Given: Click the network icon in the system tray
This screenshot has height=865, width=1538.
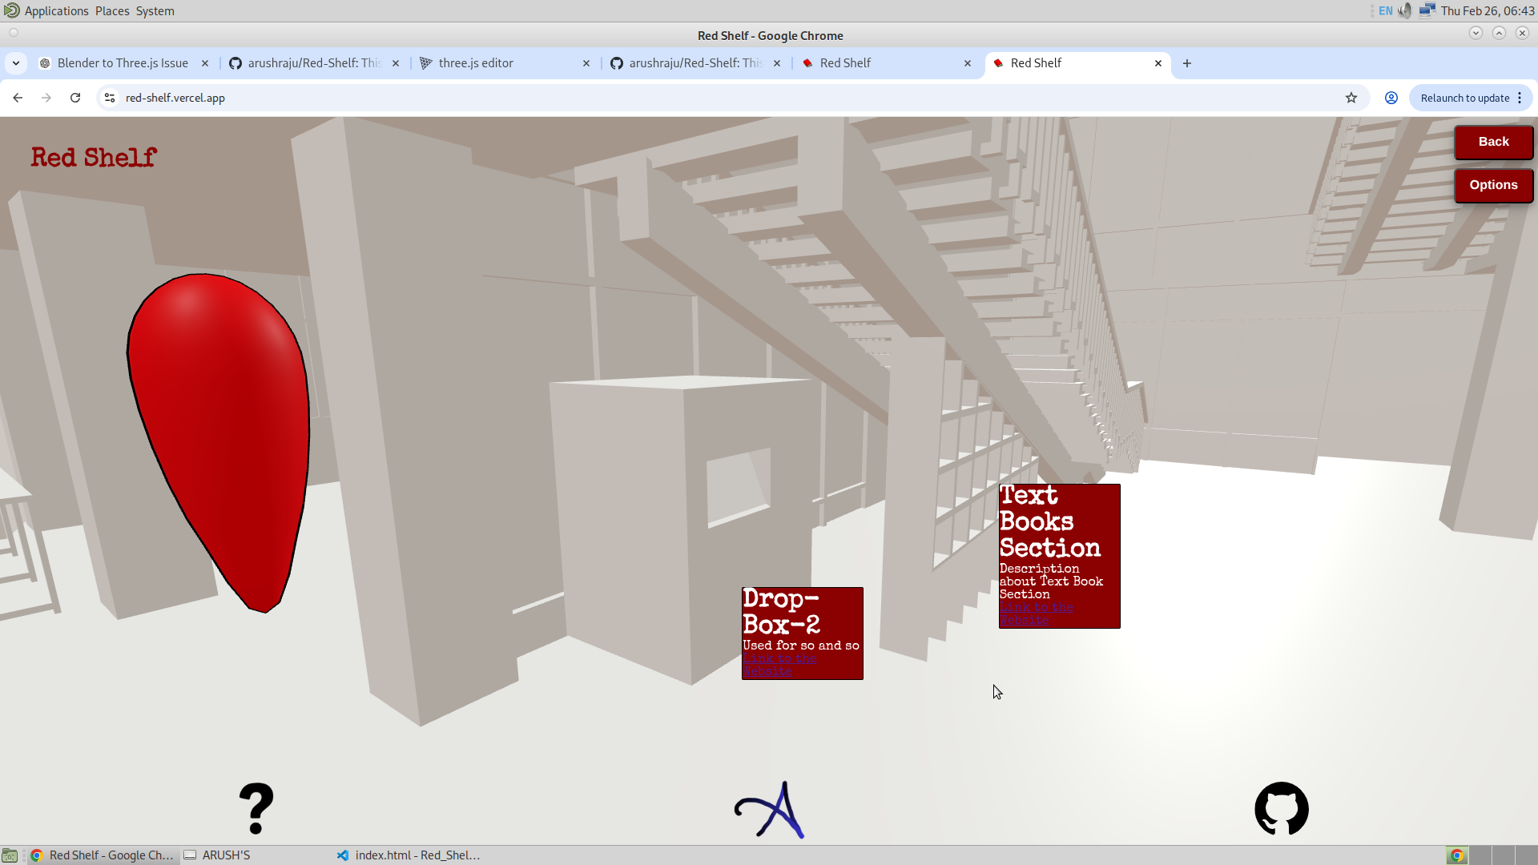Looking at the screenshot, I should coord(1428,10).
